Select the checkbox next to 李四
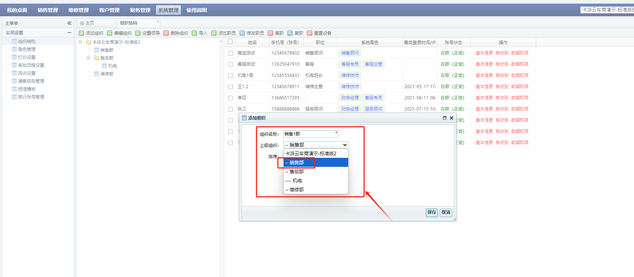The width and height of the screenshot is (634, 277). point(230,98)
